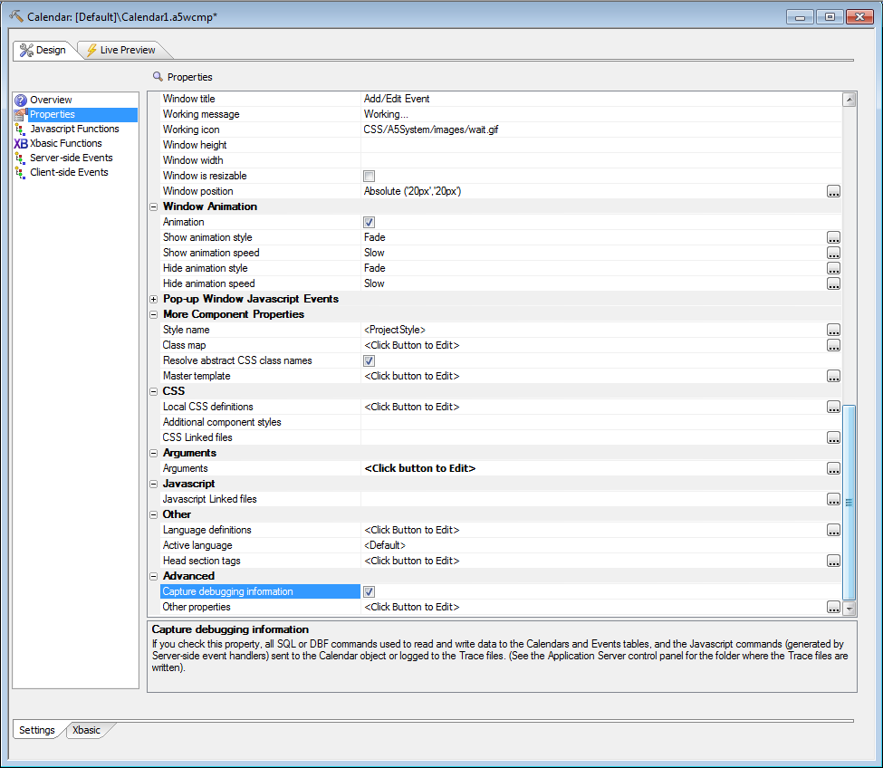This screenshot has height=768, width=883.
Task: Click the empty Window width field
Action: click(x=600, y=160)
